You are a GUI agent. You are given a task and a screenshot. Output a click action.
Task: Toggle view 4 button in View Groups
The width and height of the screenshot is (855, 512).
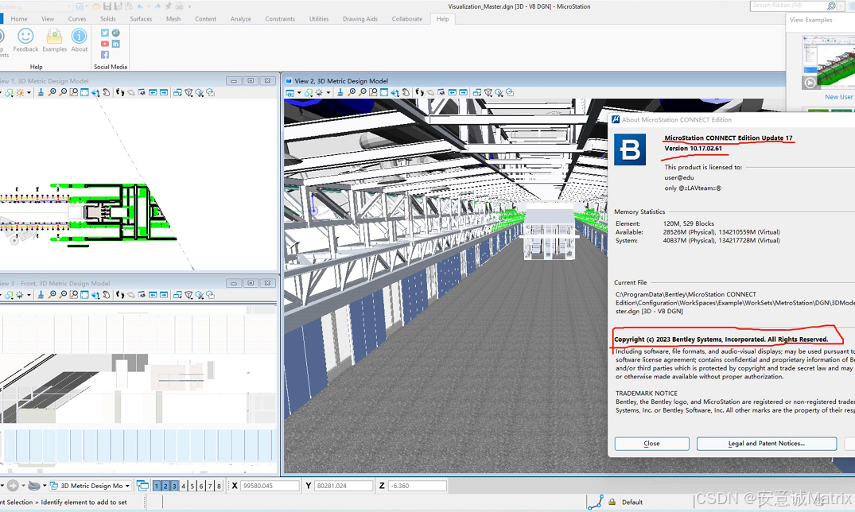point(183,486)
